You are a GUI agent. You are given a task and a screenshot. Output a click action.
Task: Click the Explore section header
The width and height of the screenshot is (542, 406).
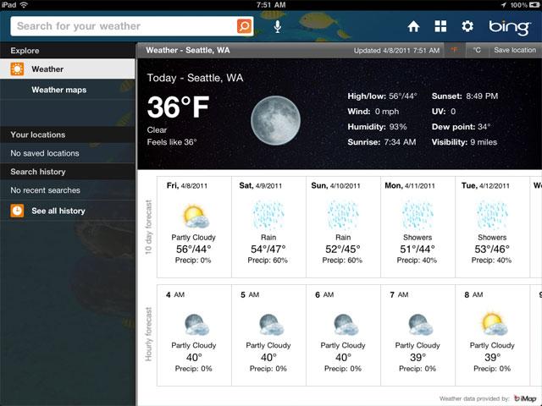tap(68, 51)
